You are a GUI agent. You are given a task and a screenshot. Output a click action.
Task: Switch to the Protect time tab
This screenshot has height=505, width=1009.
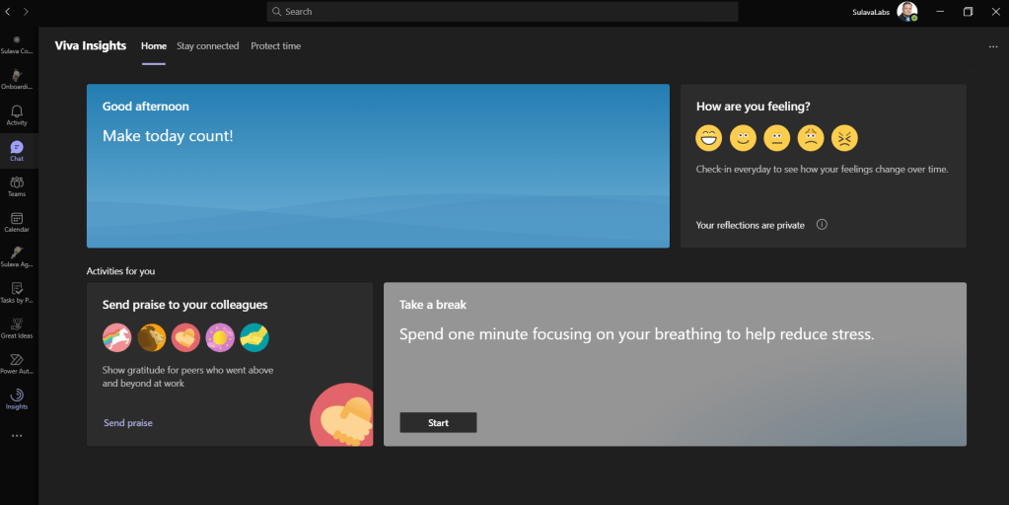[x=275, y=46]
